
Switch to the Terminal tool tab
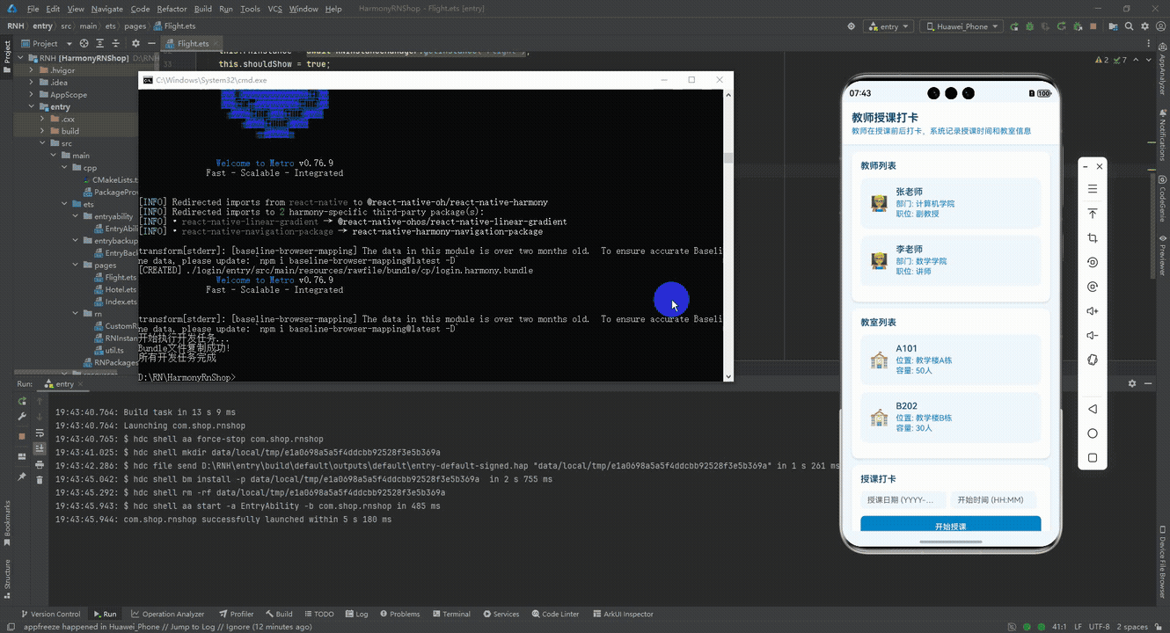450,614
